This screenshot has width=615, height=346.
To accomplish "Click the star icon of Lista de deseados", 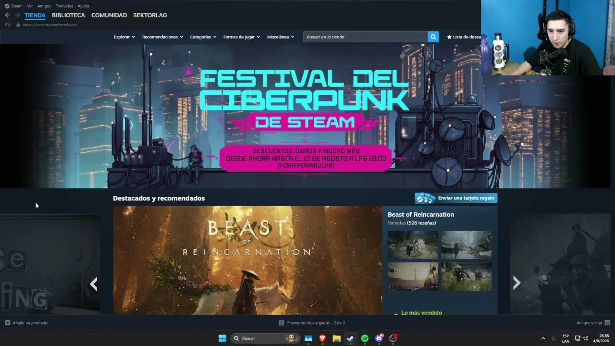I will (x=449, y=37).
